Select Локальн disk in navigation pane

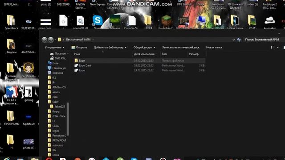point(58,54)
